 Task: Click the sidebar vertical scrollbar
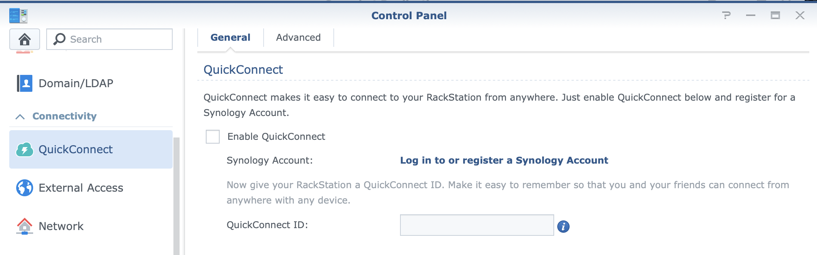(177, 196)
